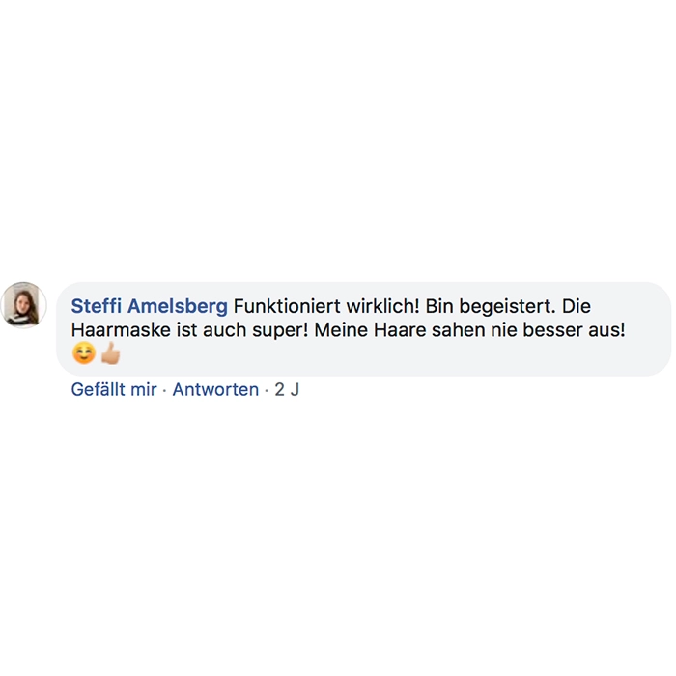Click the words ist auch in comment
The height and width of the screenshot is (676, 676).
(x=211, y=330)
